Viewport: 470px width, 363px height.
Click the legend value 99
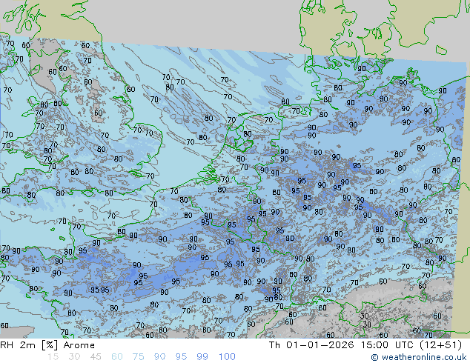point(202,357)
